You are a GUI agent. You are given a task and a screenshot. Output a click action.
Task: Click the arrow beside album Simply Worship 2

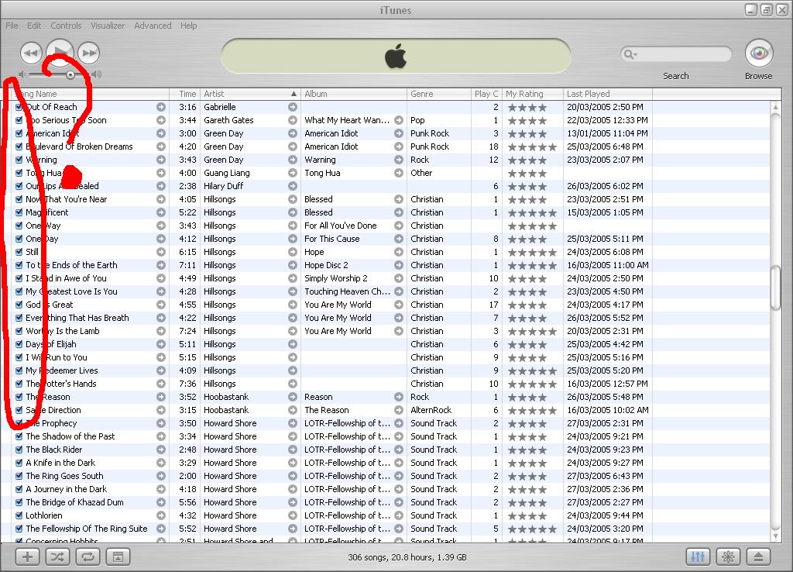click(399, 278)
